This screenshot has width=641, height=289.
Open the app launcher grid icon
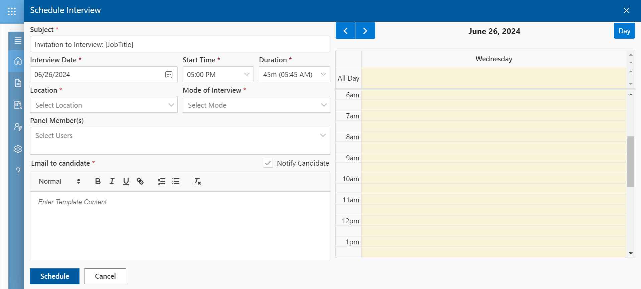coord(12,12)
